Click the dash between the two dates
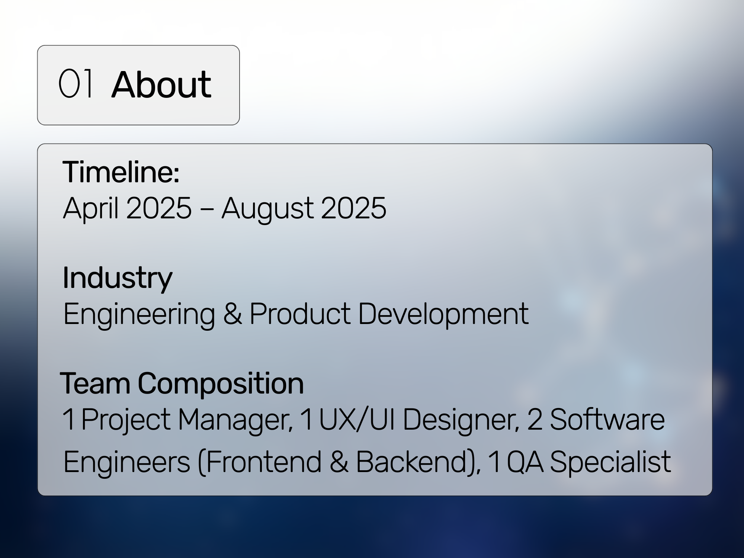The width and height of the screenshot is (744, 558). [x=206, y=208]
